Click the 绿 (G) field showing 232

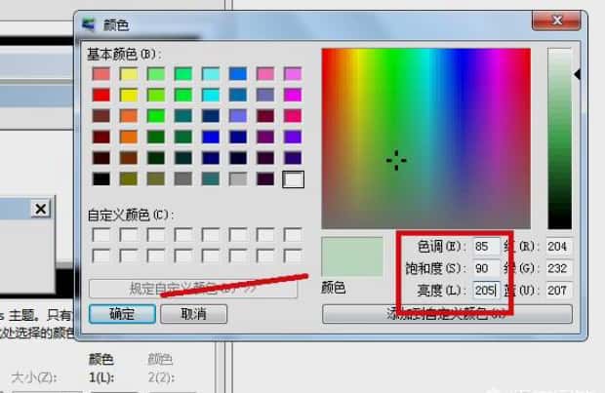(558, 268)
